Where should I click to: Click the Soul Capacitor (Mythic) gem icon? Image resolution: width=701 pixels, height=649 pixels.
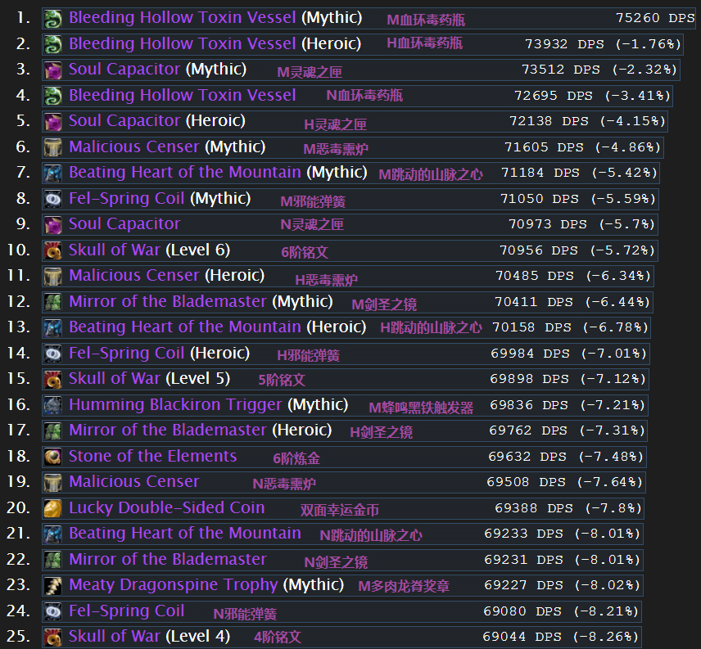point(52,70)
